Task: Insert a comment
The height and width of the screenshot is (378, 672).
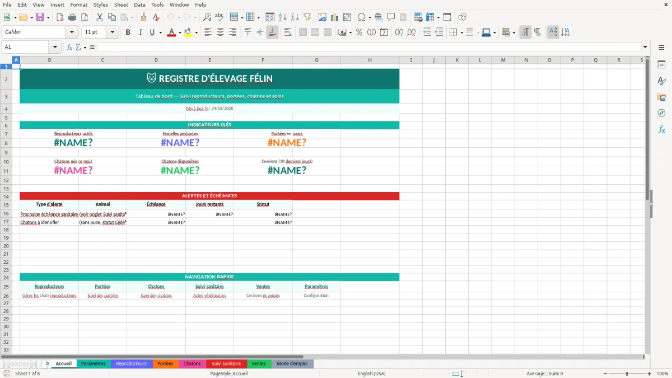Action: click(x=391, y=17)
